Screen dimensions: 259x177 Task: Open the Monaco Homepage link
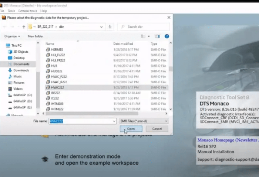click(228, 140)
